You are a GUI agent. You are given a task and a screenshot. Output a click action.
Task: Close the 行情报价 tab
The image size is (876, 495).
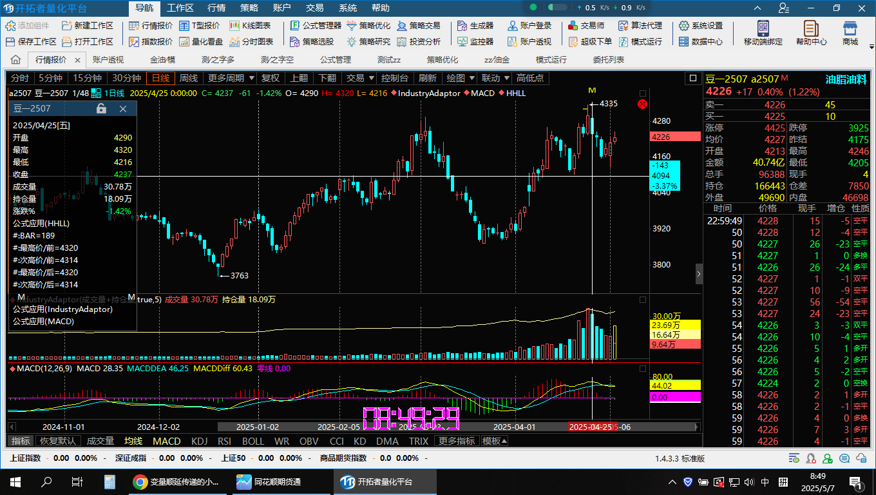tap(78, 60)
